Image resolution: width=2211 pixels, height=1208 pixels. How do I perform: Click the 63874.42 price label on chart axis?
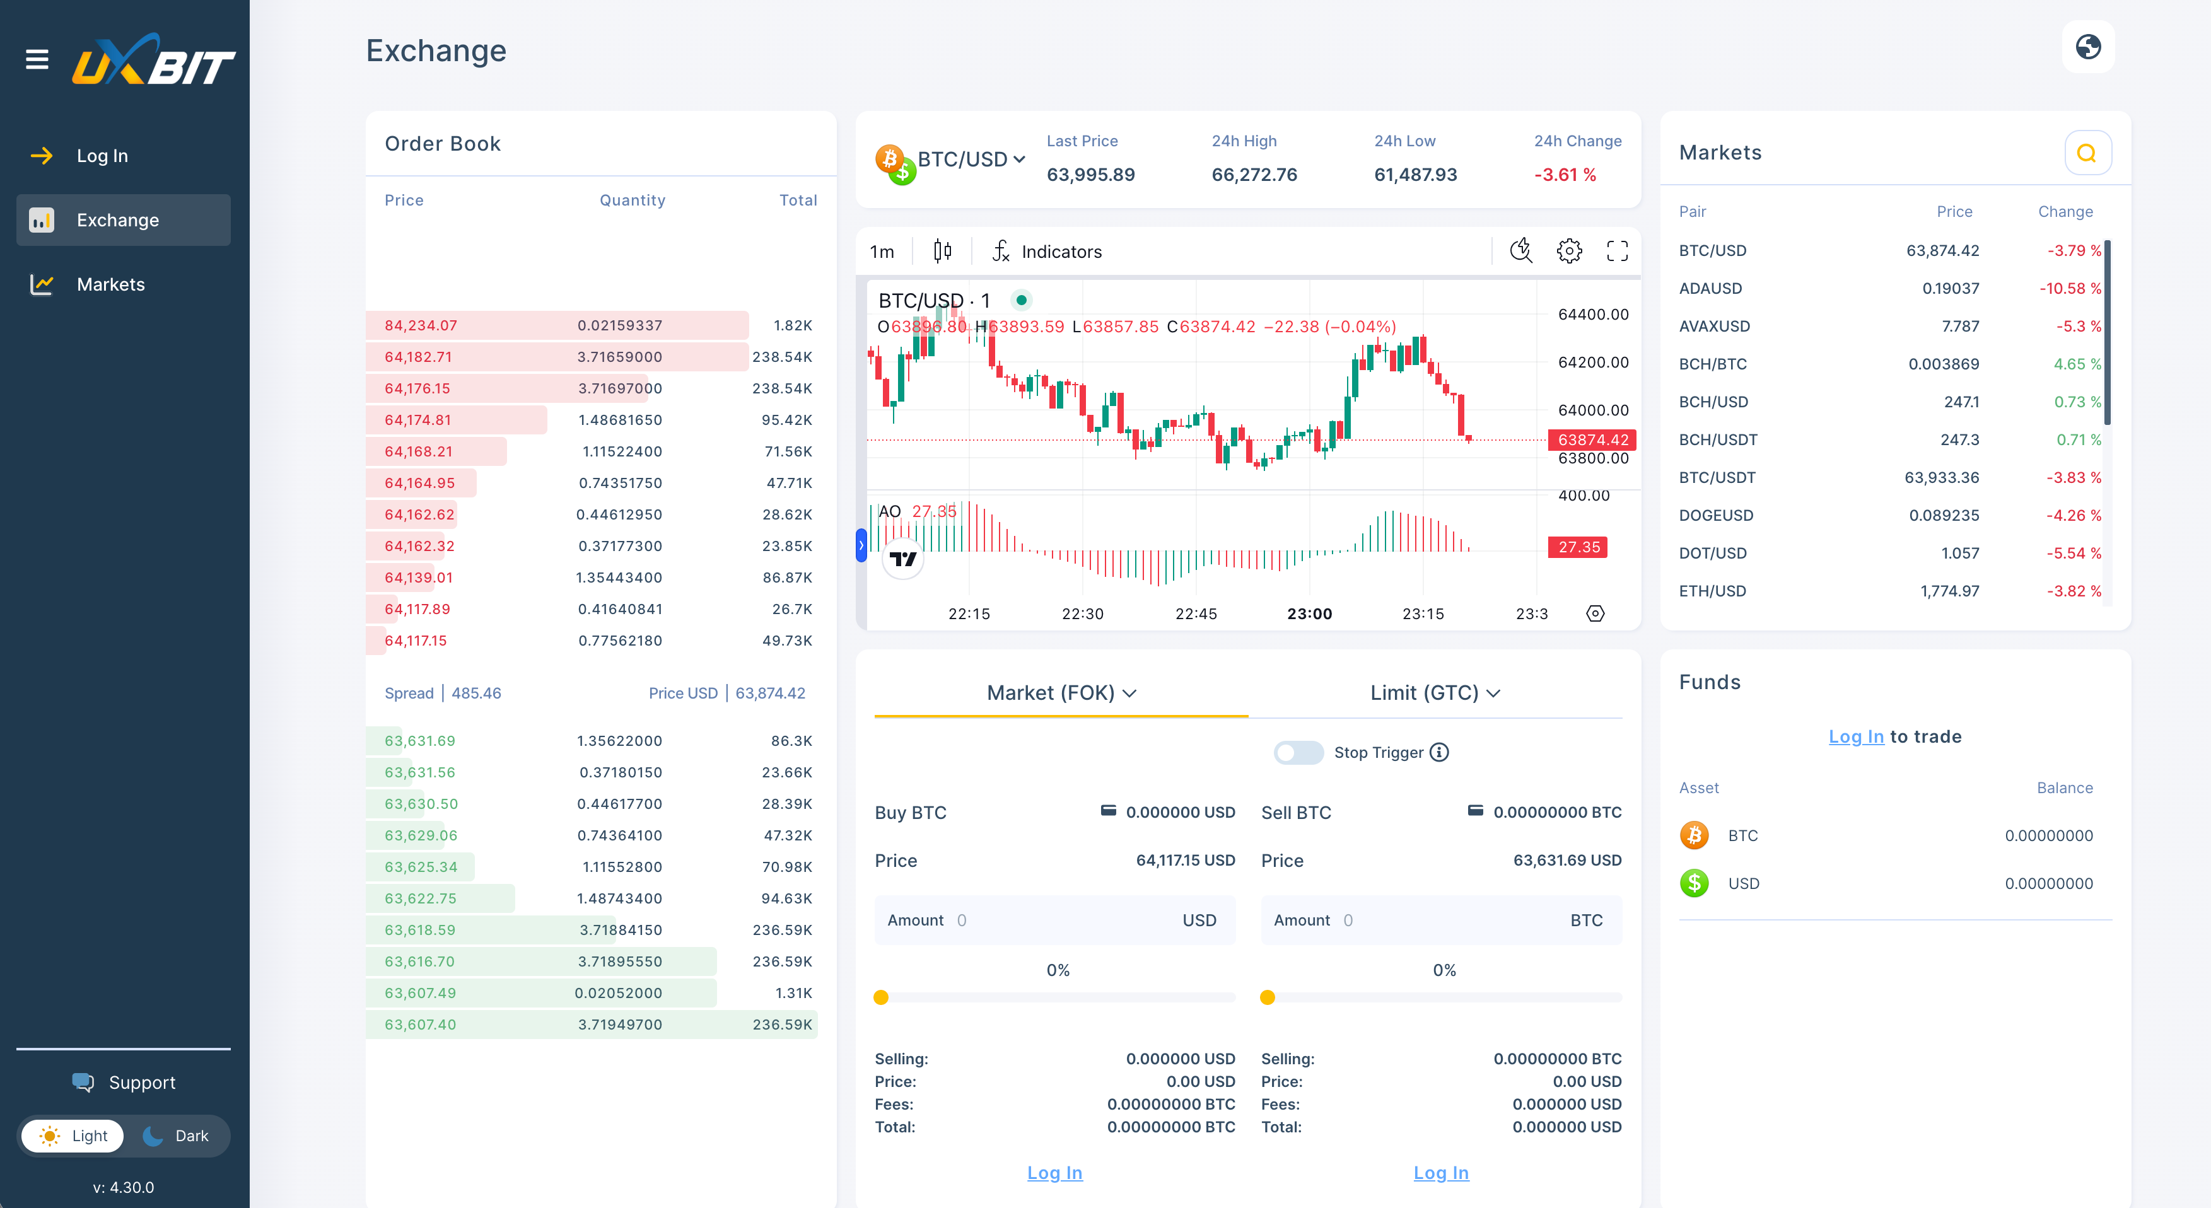[1592, 439]
